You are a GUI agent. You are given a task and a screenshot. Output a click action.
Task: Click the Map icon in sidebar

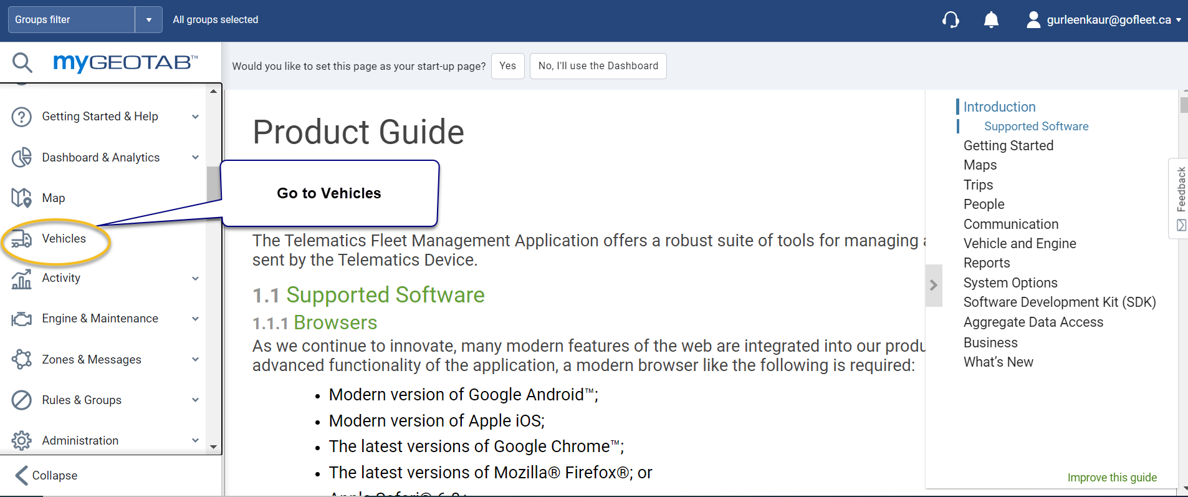(x=21, y=198)
